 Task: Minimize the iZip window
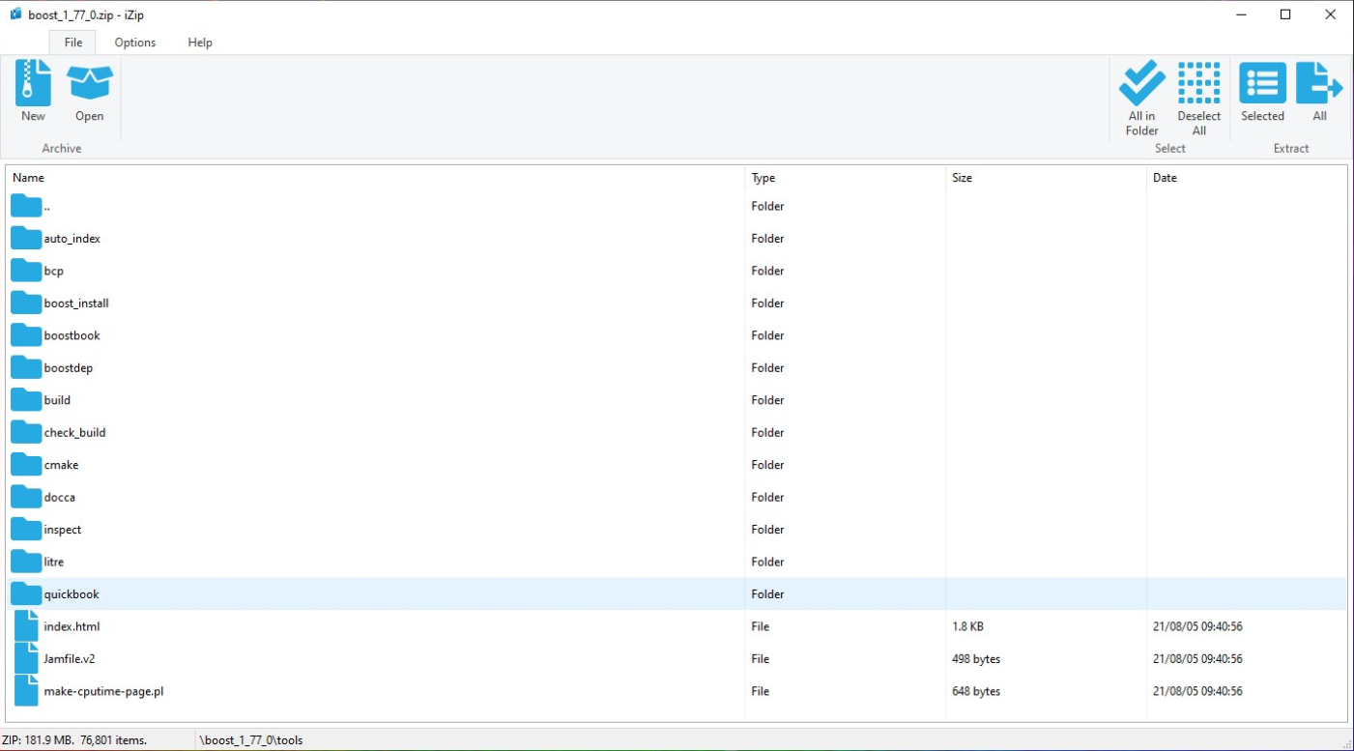click(1241, 14)
